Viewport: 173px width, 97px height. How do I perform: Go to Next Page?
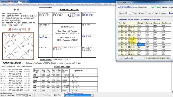click(59, 95)
